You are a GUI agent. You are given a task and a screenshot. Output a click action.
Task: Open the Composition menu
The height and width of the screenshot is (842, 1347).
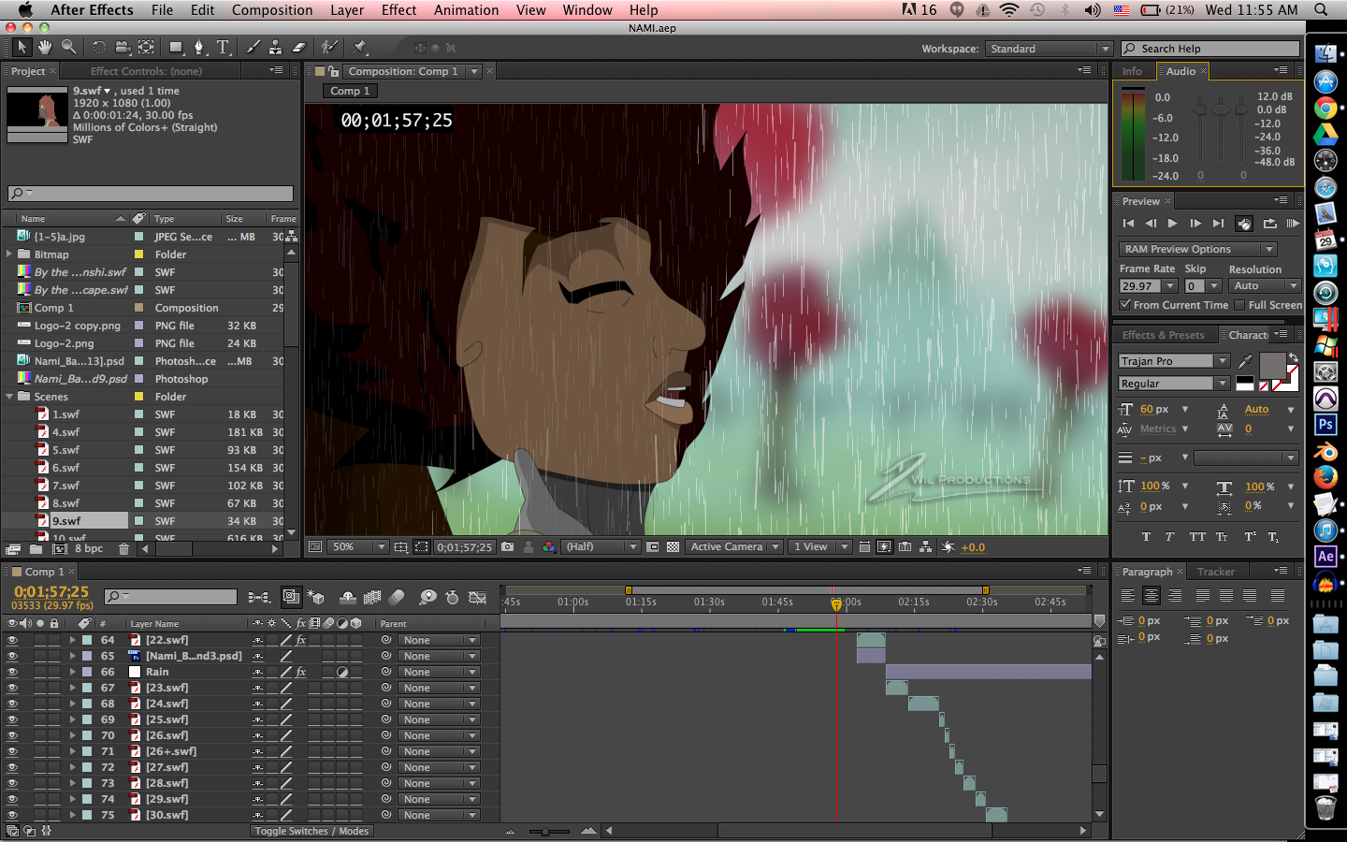point(272,10)
